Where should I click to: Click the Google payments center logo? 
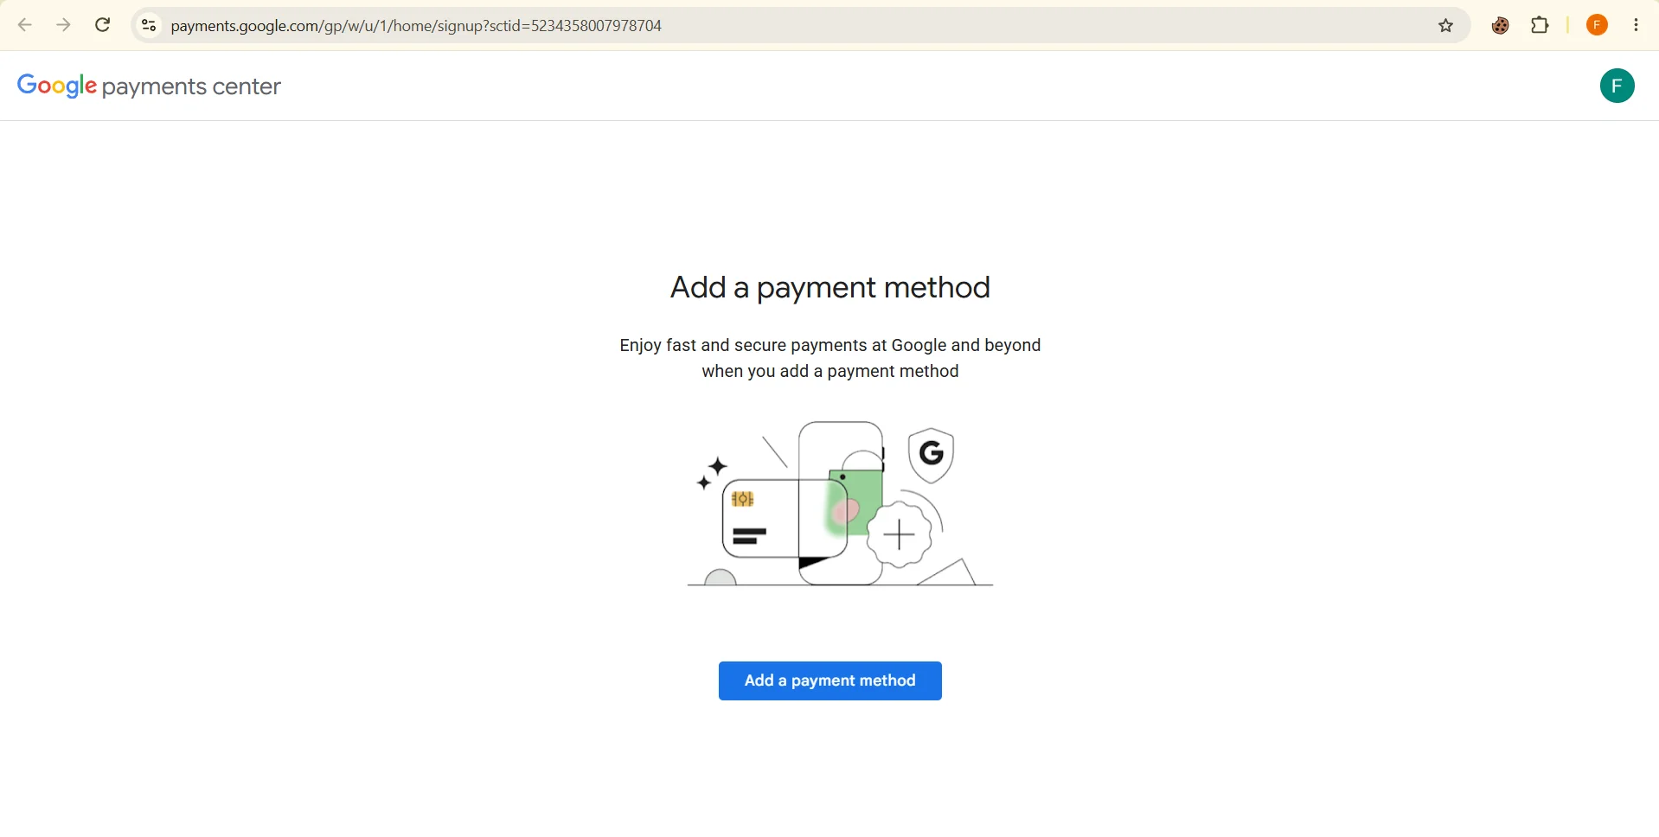(x=150, y=86)
